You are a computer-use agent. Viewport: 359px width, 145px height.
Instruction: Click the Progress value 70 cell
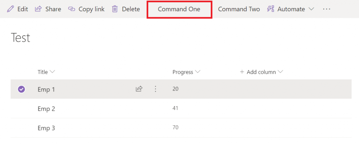point(176,128)
